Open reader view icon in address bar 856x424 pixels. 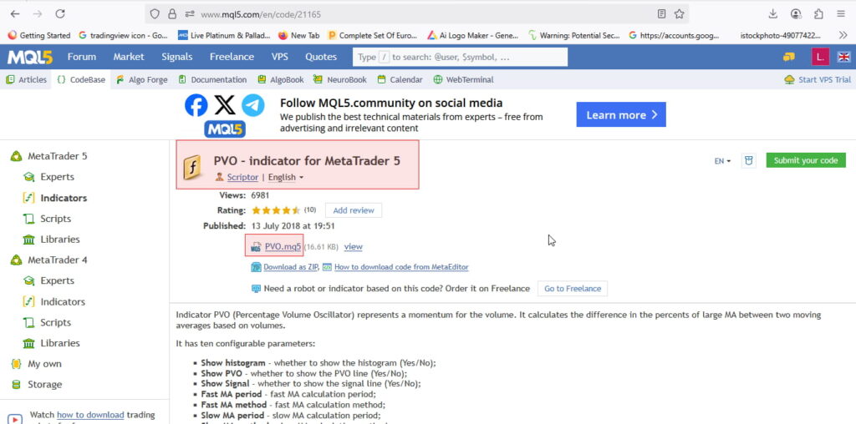coord(662,13)
